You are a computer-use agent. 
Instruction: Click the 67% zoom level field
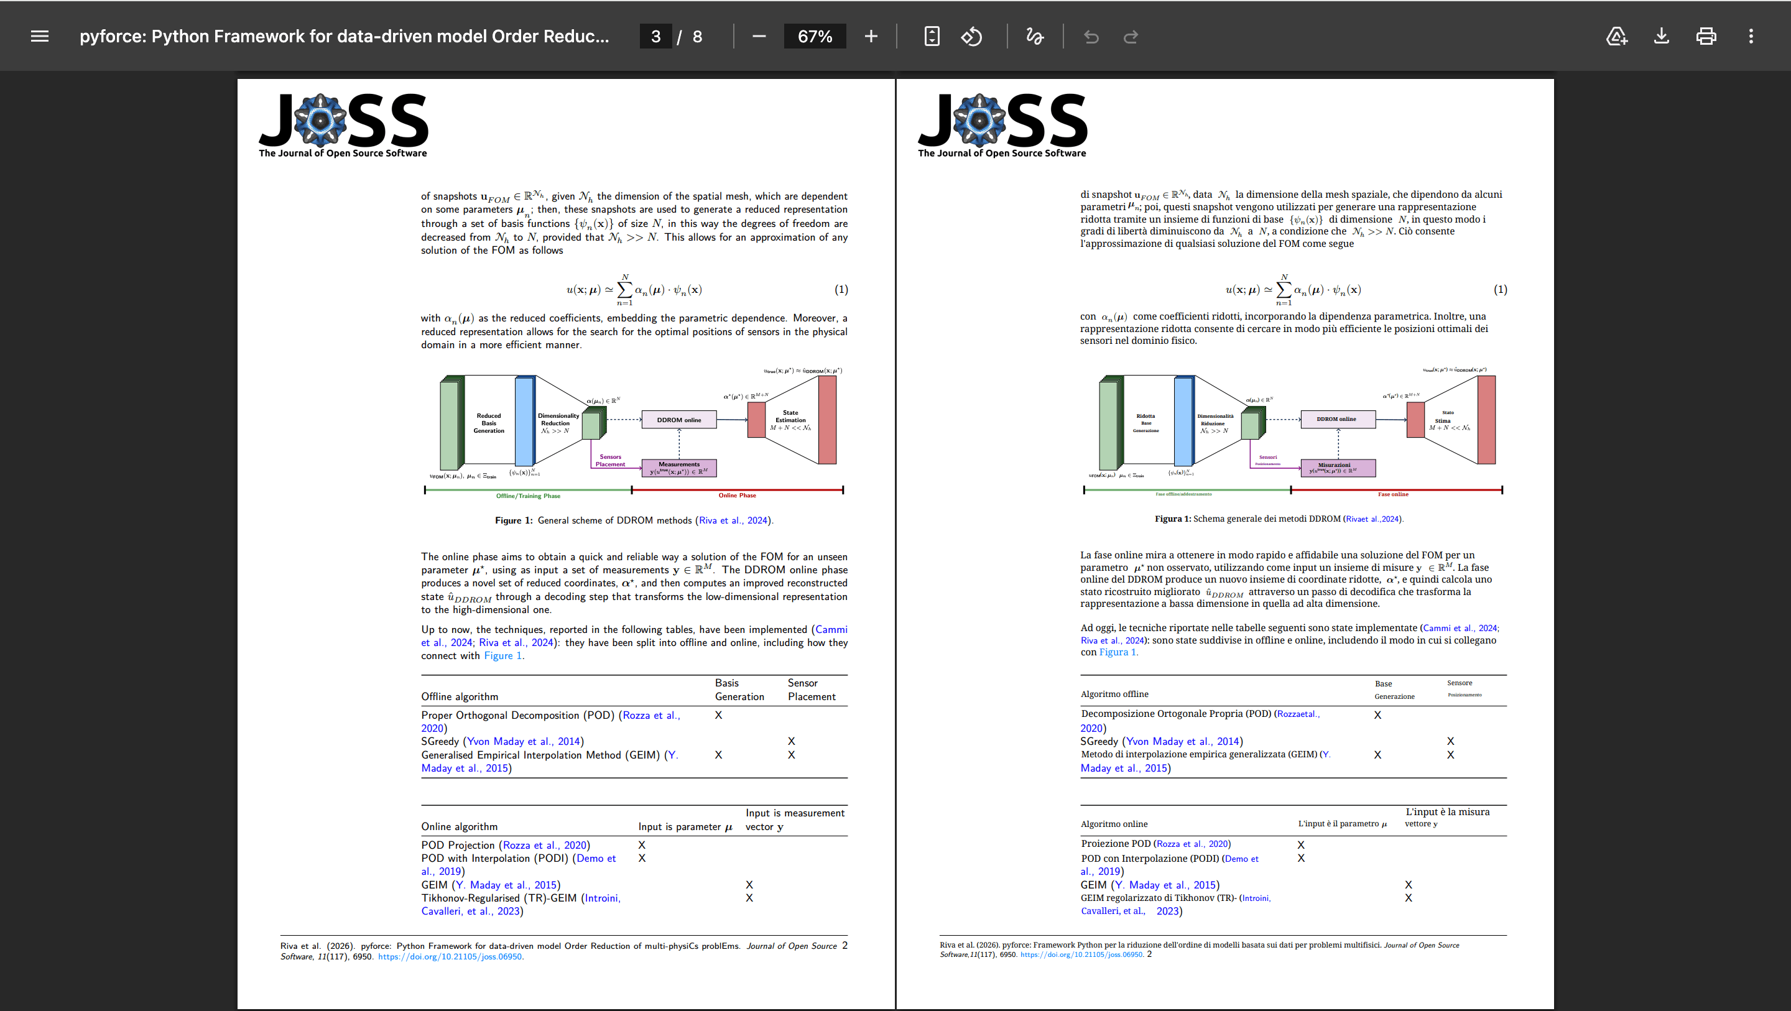tap(815, 36)
